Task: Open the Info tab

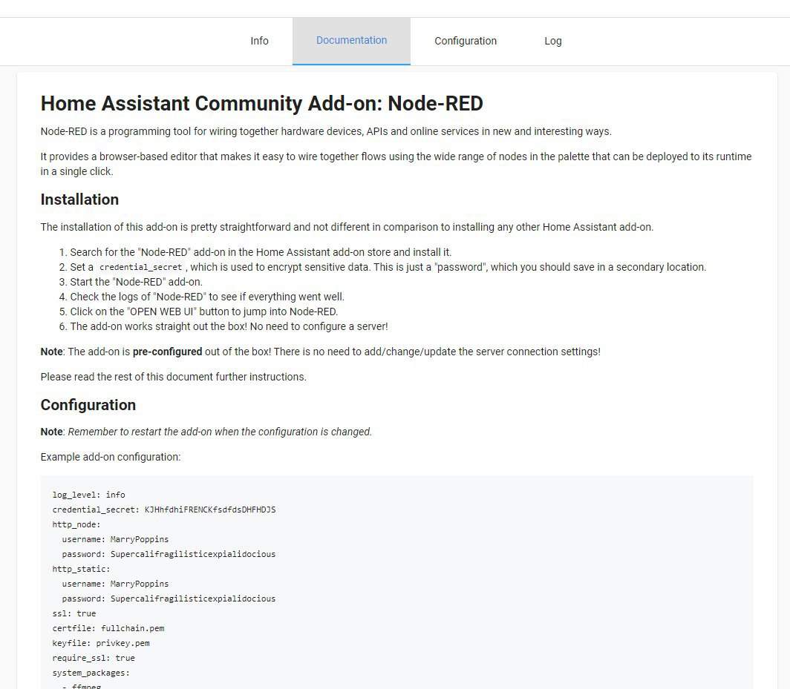Action: (x=259, y=41)
